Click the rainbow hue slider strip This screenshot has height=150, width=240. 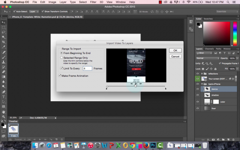(x=235, y=34)
